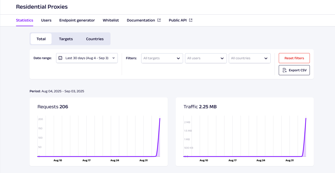The width and height of the screenshot is (335, 173).
Task: Click the Reset filters button
Action: 294,58
